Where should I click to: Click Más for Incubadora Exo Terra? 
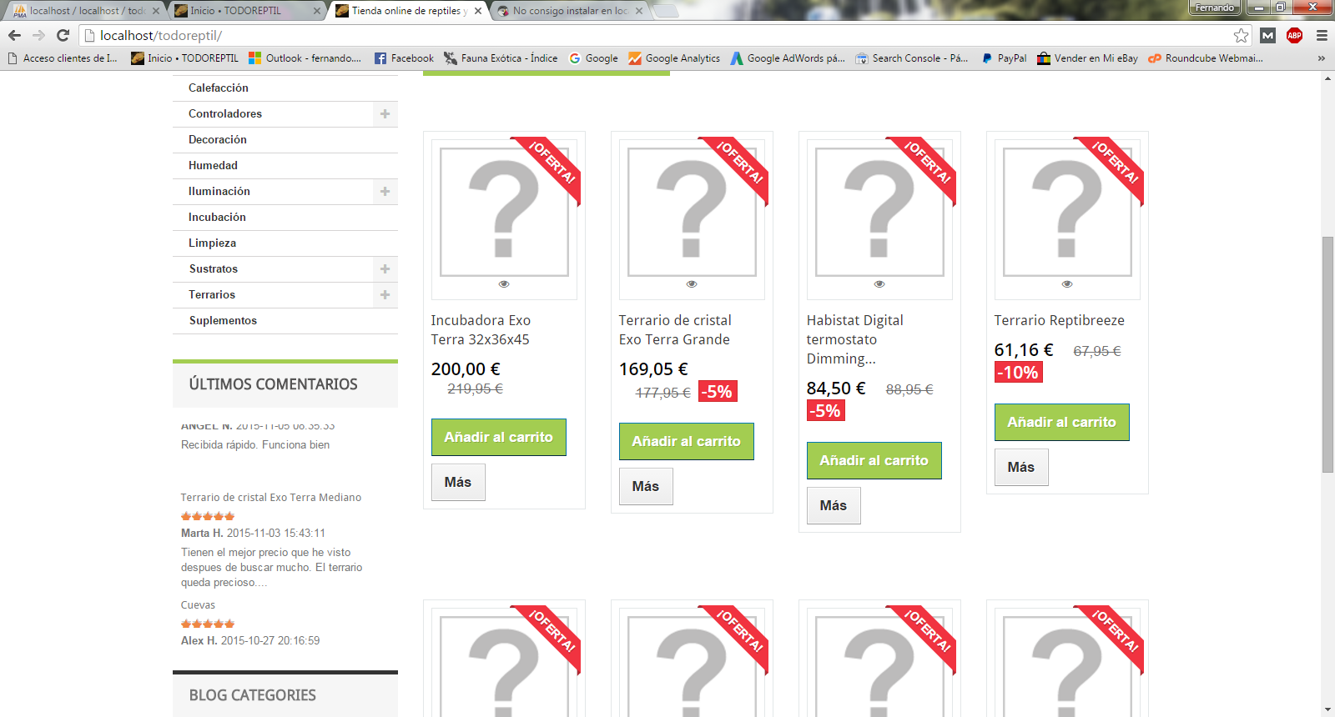click(x=458, y=482)
